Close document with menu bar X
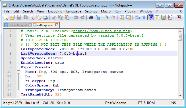The image size is (186, 108). (181, 11)
